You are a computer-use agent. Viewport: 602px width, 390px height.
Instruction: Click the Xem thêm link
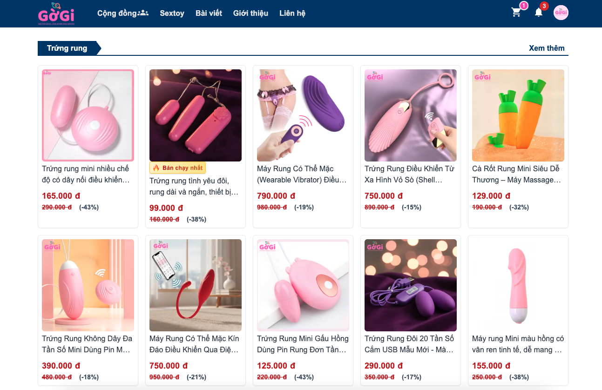coord(547,48)
